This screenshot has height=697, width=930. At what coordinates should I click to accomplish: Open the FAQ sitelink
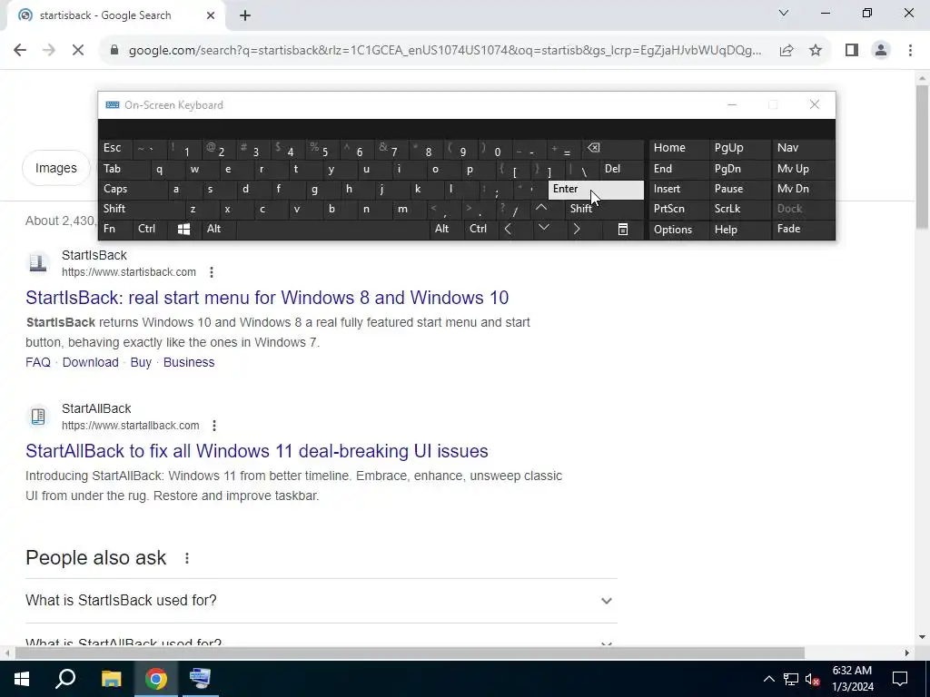38,362
